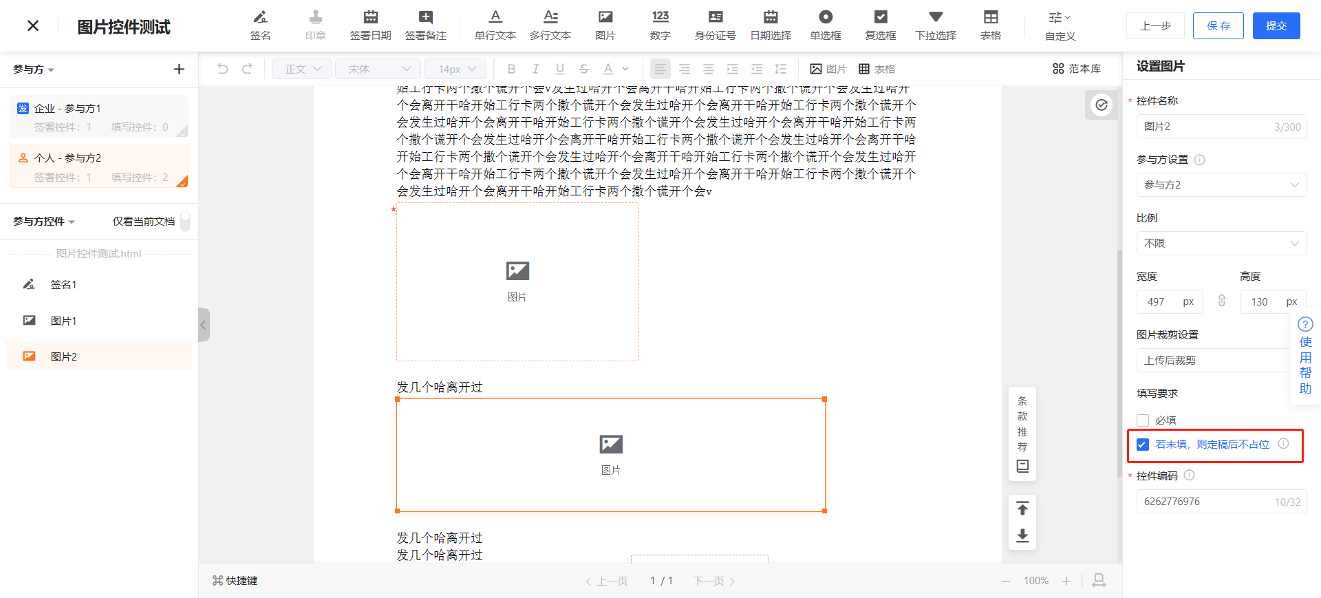Insert a 图片 control from top toolbar
The image size is (1321, 598).
pyautogui.click(x=605, y=25)
